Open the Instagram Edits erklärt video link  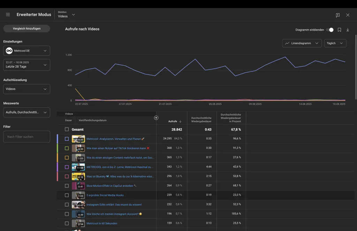click(114, 205)
